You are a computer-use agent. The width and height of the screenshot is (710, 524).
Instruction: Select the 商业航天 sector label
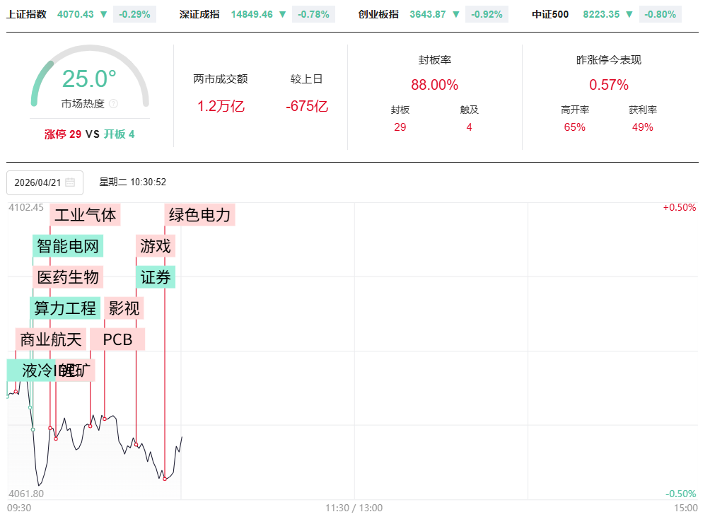(x=51, y=339)
